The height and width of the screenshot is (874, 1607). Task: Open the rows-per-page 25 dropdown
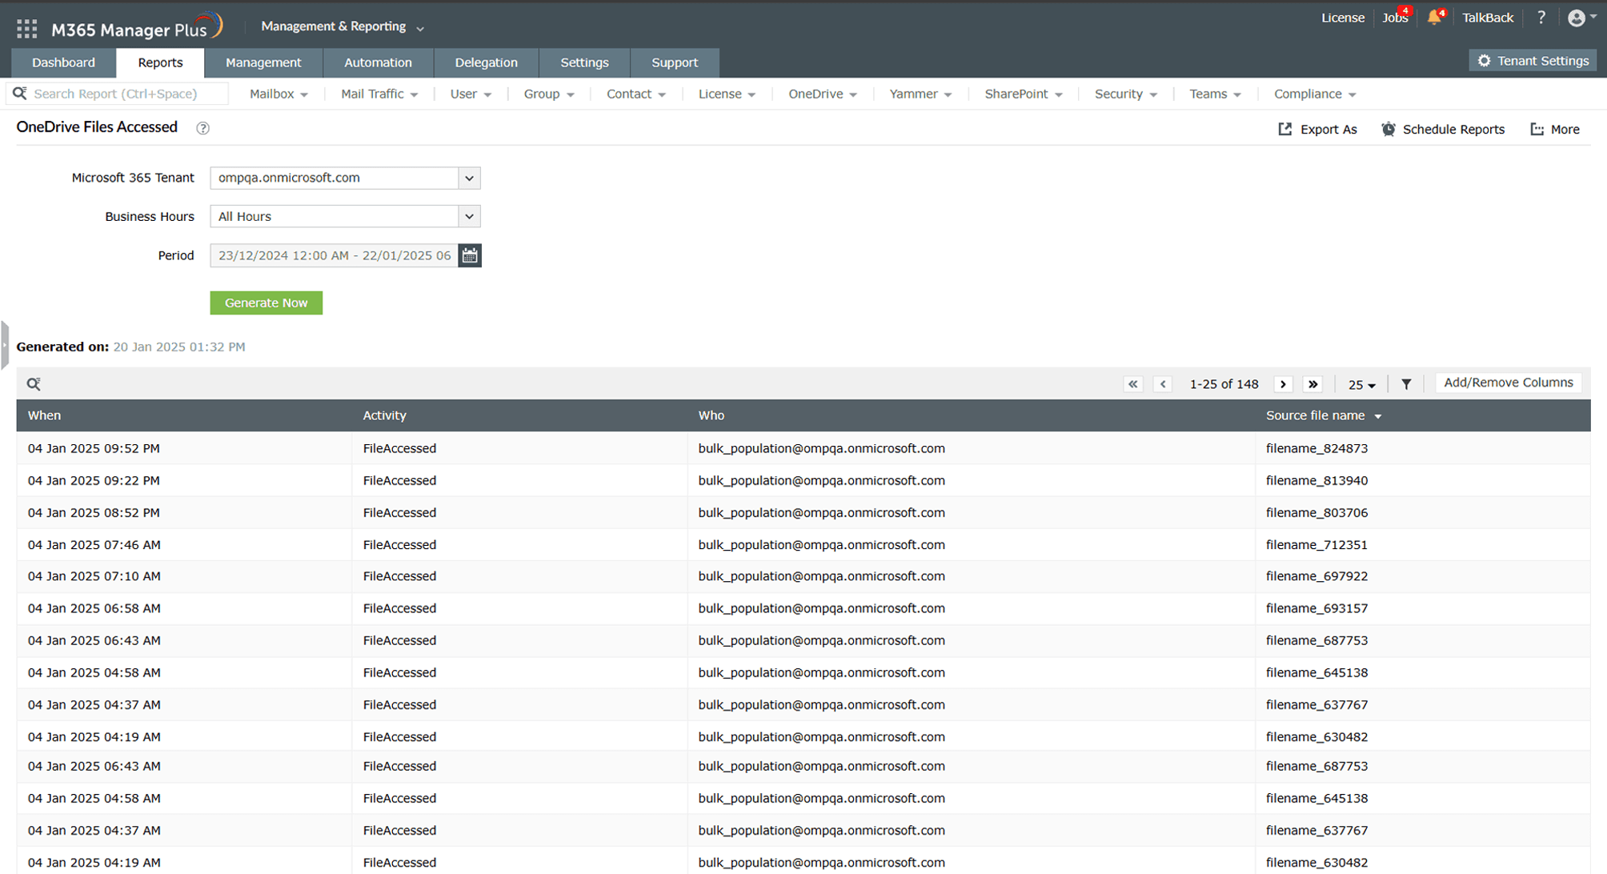click(1361, 385)
